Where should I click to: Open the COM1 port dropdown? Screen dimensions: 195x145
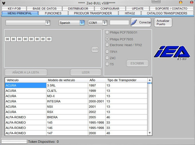[97, 23]
